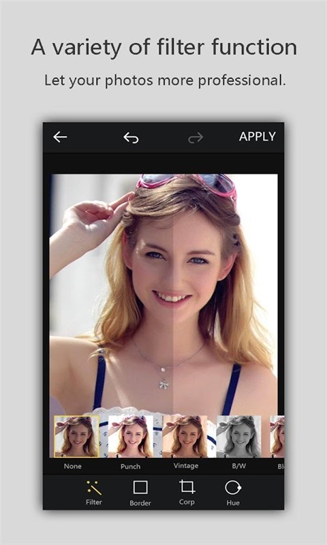Image resolution: width=327 pixels, height=545 pixels.
Task: Click the Vintage text label
Action: (186, 466)
